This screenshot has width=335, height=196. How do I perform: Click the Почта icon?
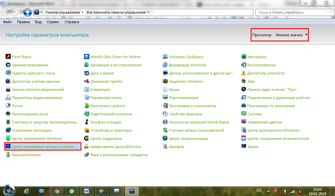[x=8, y=106]
